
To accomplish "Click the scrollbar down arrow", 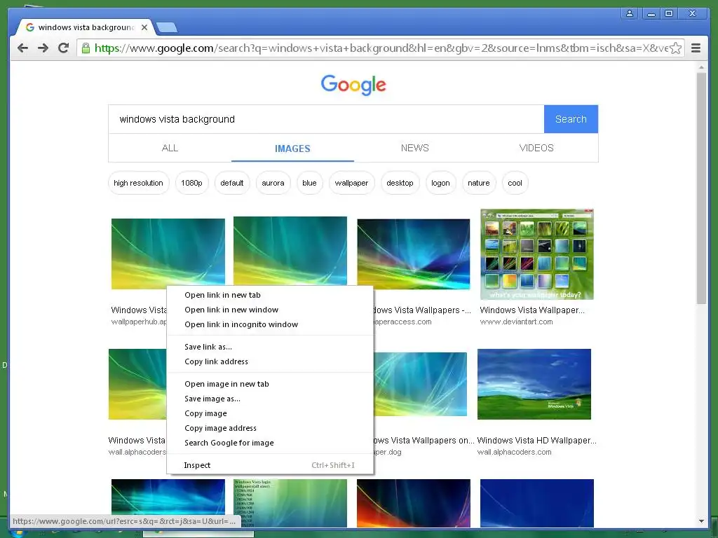I will click(701, 521).
